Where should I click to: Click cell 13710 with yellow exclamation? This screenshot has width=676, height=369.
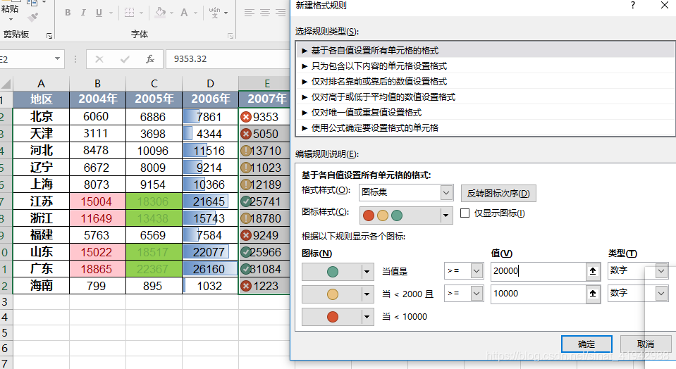(264, 151)
